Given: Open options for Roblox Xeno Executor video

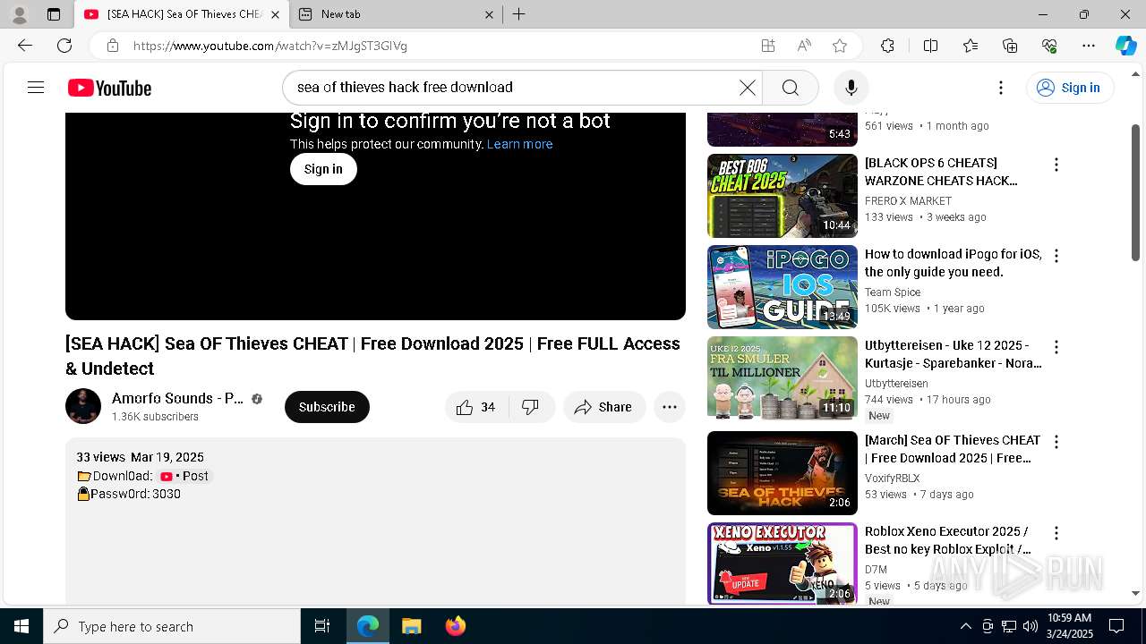Looking at the screenshot, I should tap(1056, 533).
